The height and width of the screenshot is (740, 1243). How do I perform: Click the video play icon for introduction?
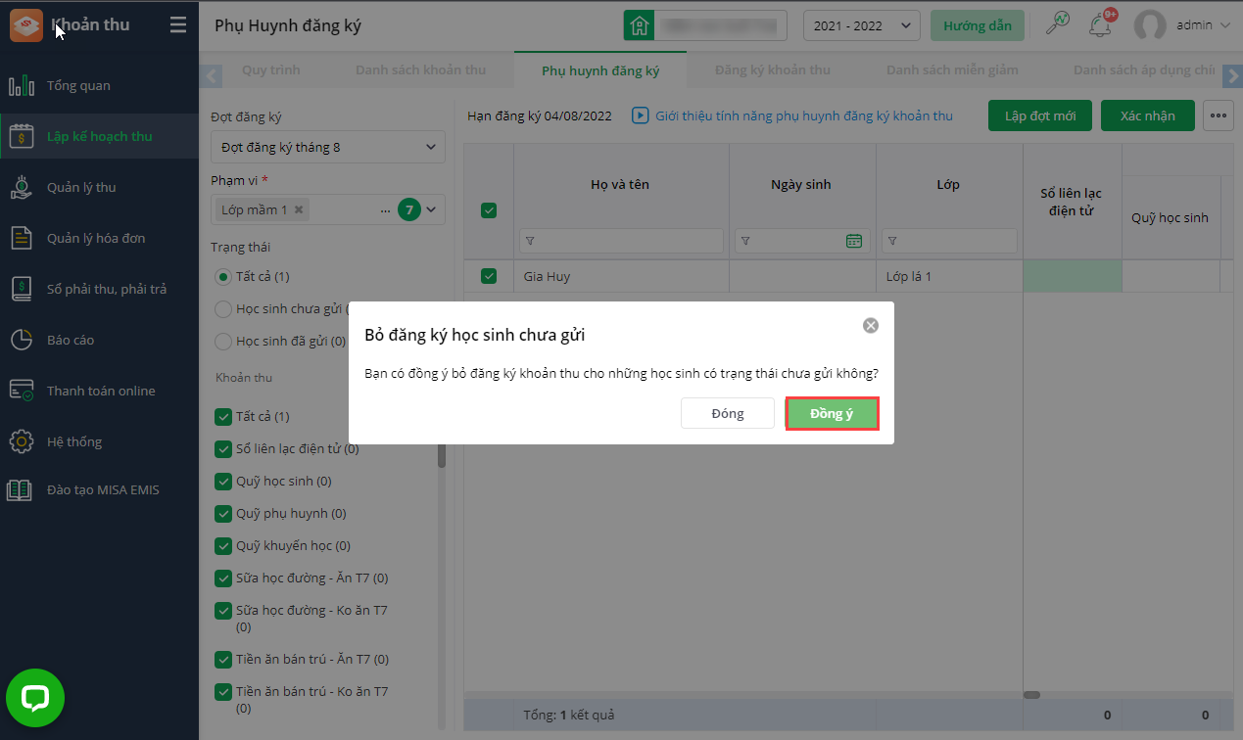640,116
